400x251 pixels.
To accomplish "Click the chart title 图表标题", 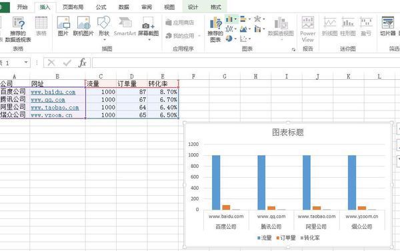I will click(x=288, y=132).
